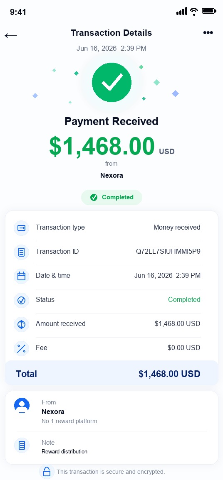Tap the Fee percent icon
The width and height of the screenshot is (223, 480).
coord(22,348)
